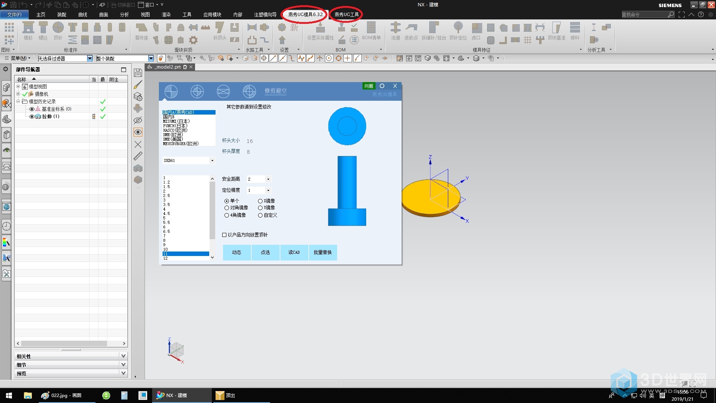This screenshot has width=716, height=403.
Task: Expand the 模型视图 tree node
Action: coord(18,86)
